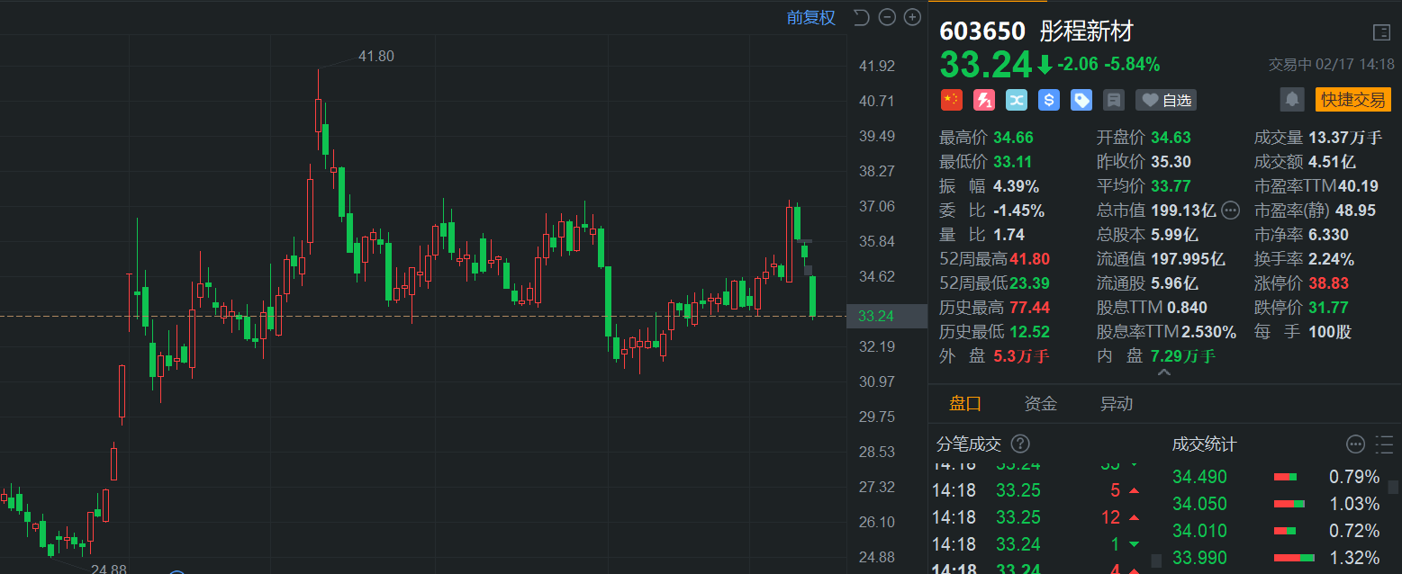Screen dimensions: 1402x574
Task: Click the blue dollar sign icon
Action: [1048, 100]
